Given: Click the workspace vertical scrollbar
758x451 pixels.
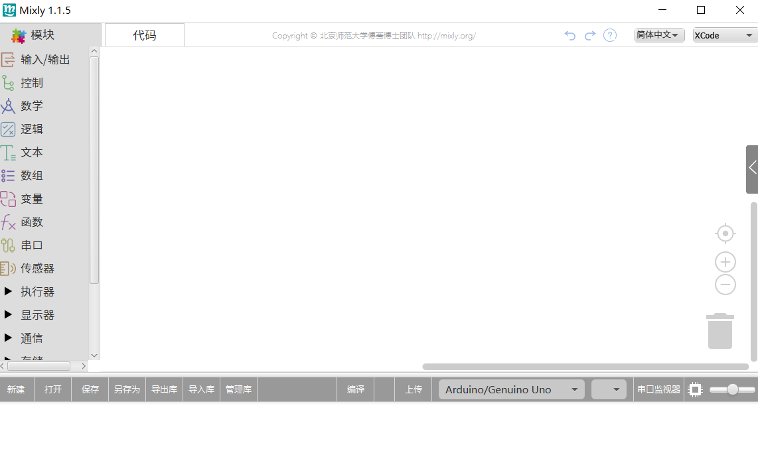Looking at the screenshot, I should tap(753, 282).
